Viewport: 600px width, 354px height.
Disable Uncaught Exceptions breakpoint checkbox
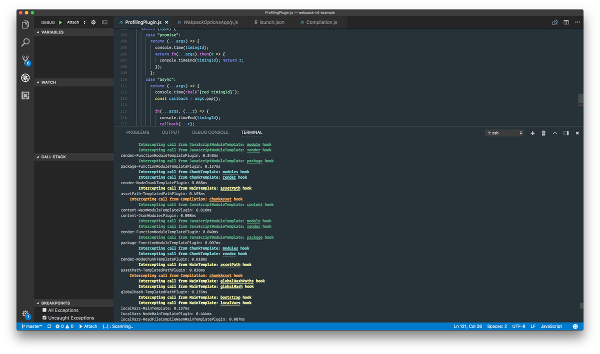pos(44,318)
